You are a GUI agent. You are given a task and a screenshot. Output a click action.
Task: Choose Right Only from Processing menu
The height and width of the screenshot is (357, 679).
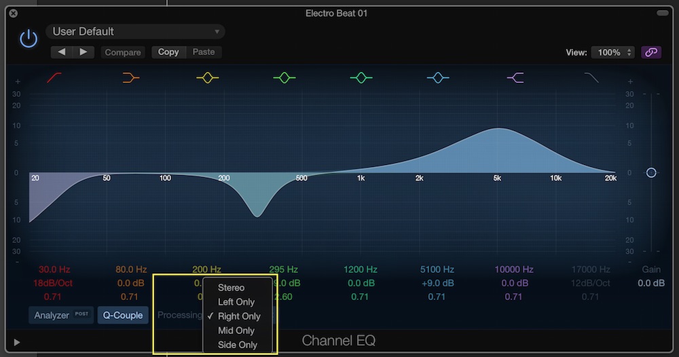coord(238,316)
